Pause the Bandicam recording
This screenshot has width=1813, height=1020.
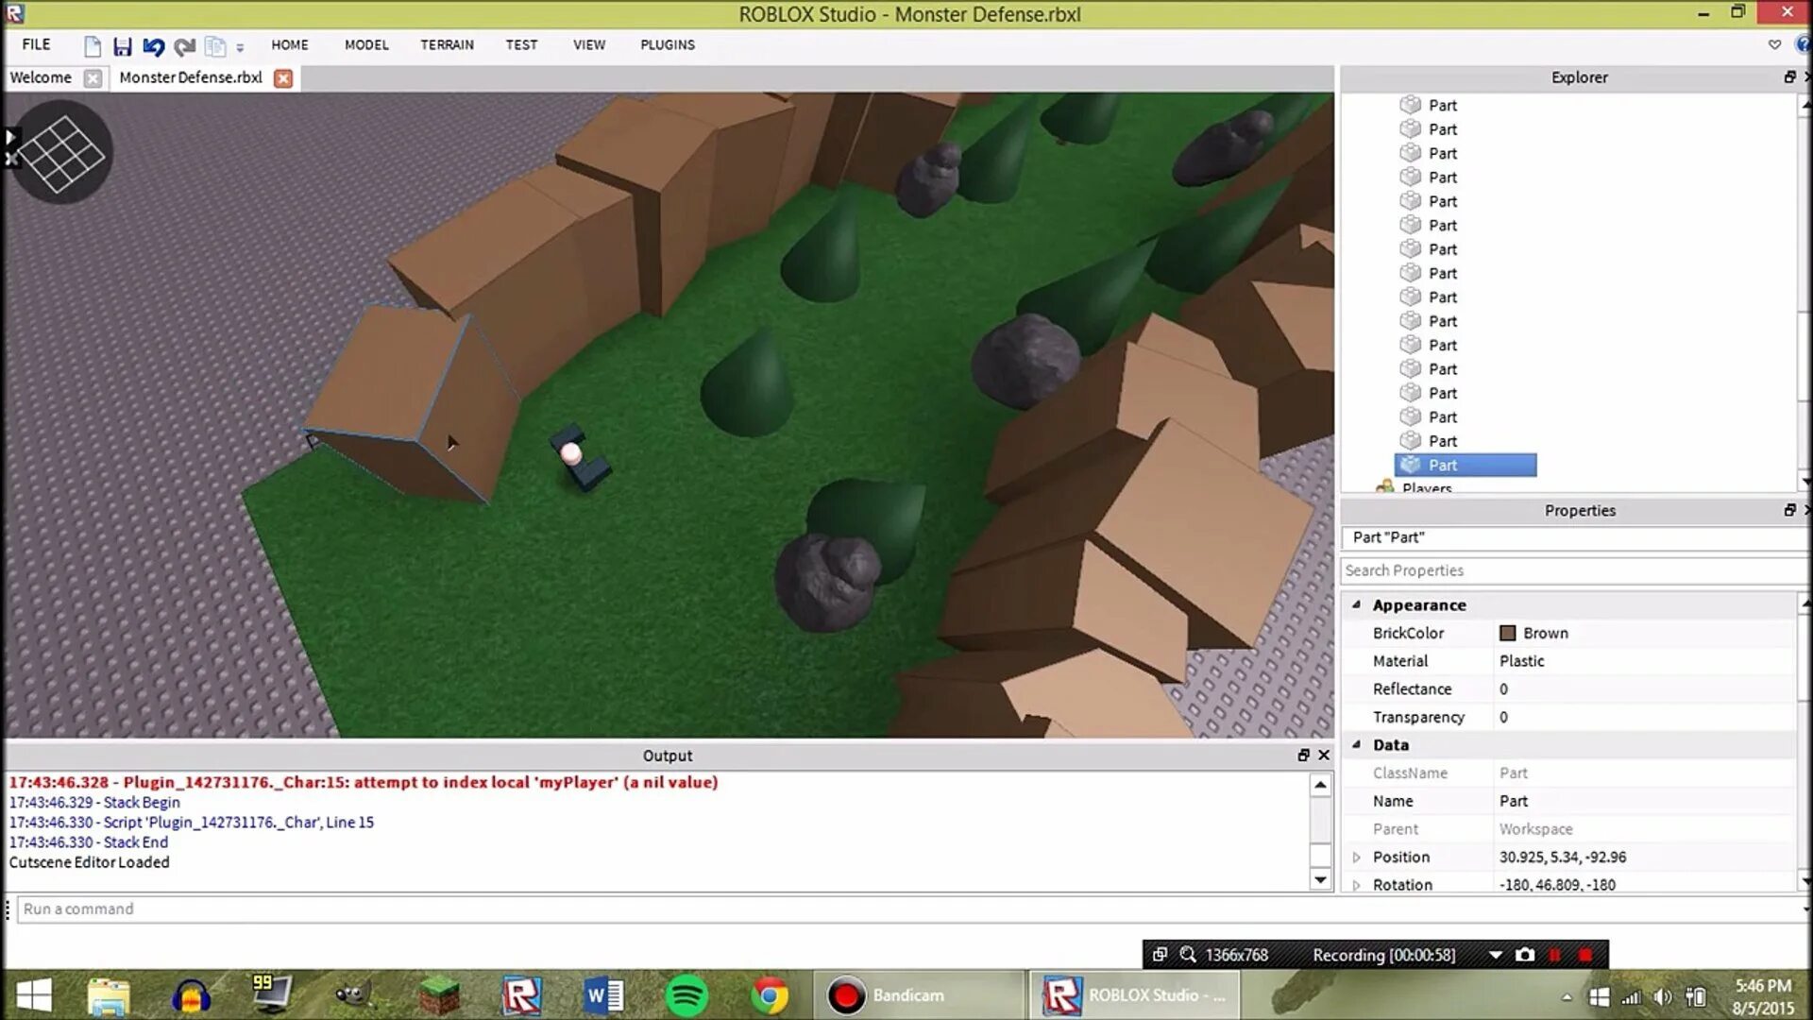pyautogui.click(x=1555, y=955)
